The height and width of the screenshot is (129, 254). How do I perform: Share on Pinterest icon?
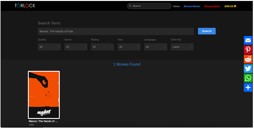point(248,50)
